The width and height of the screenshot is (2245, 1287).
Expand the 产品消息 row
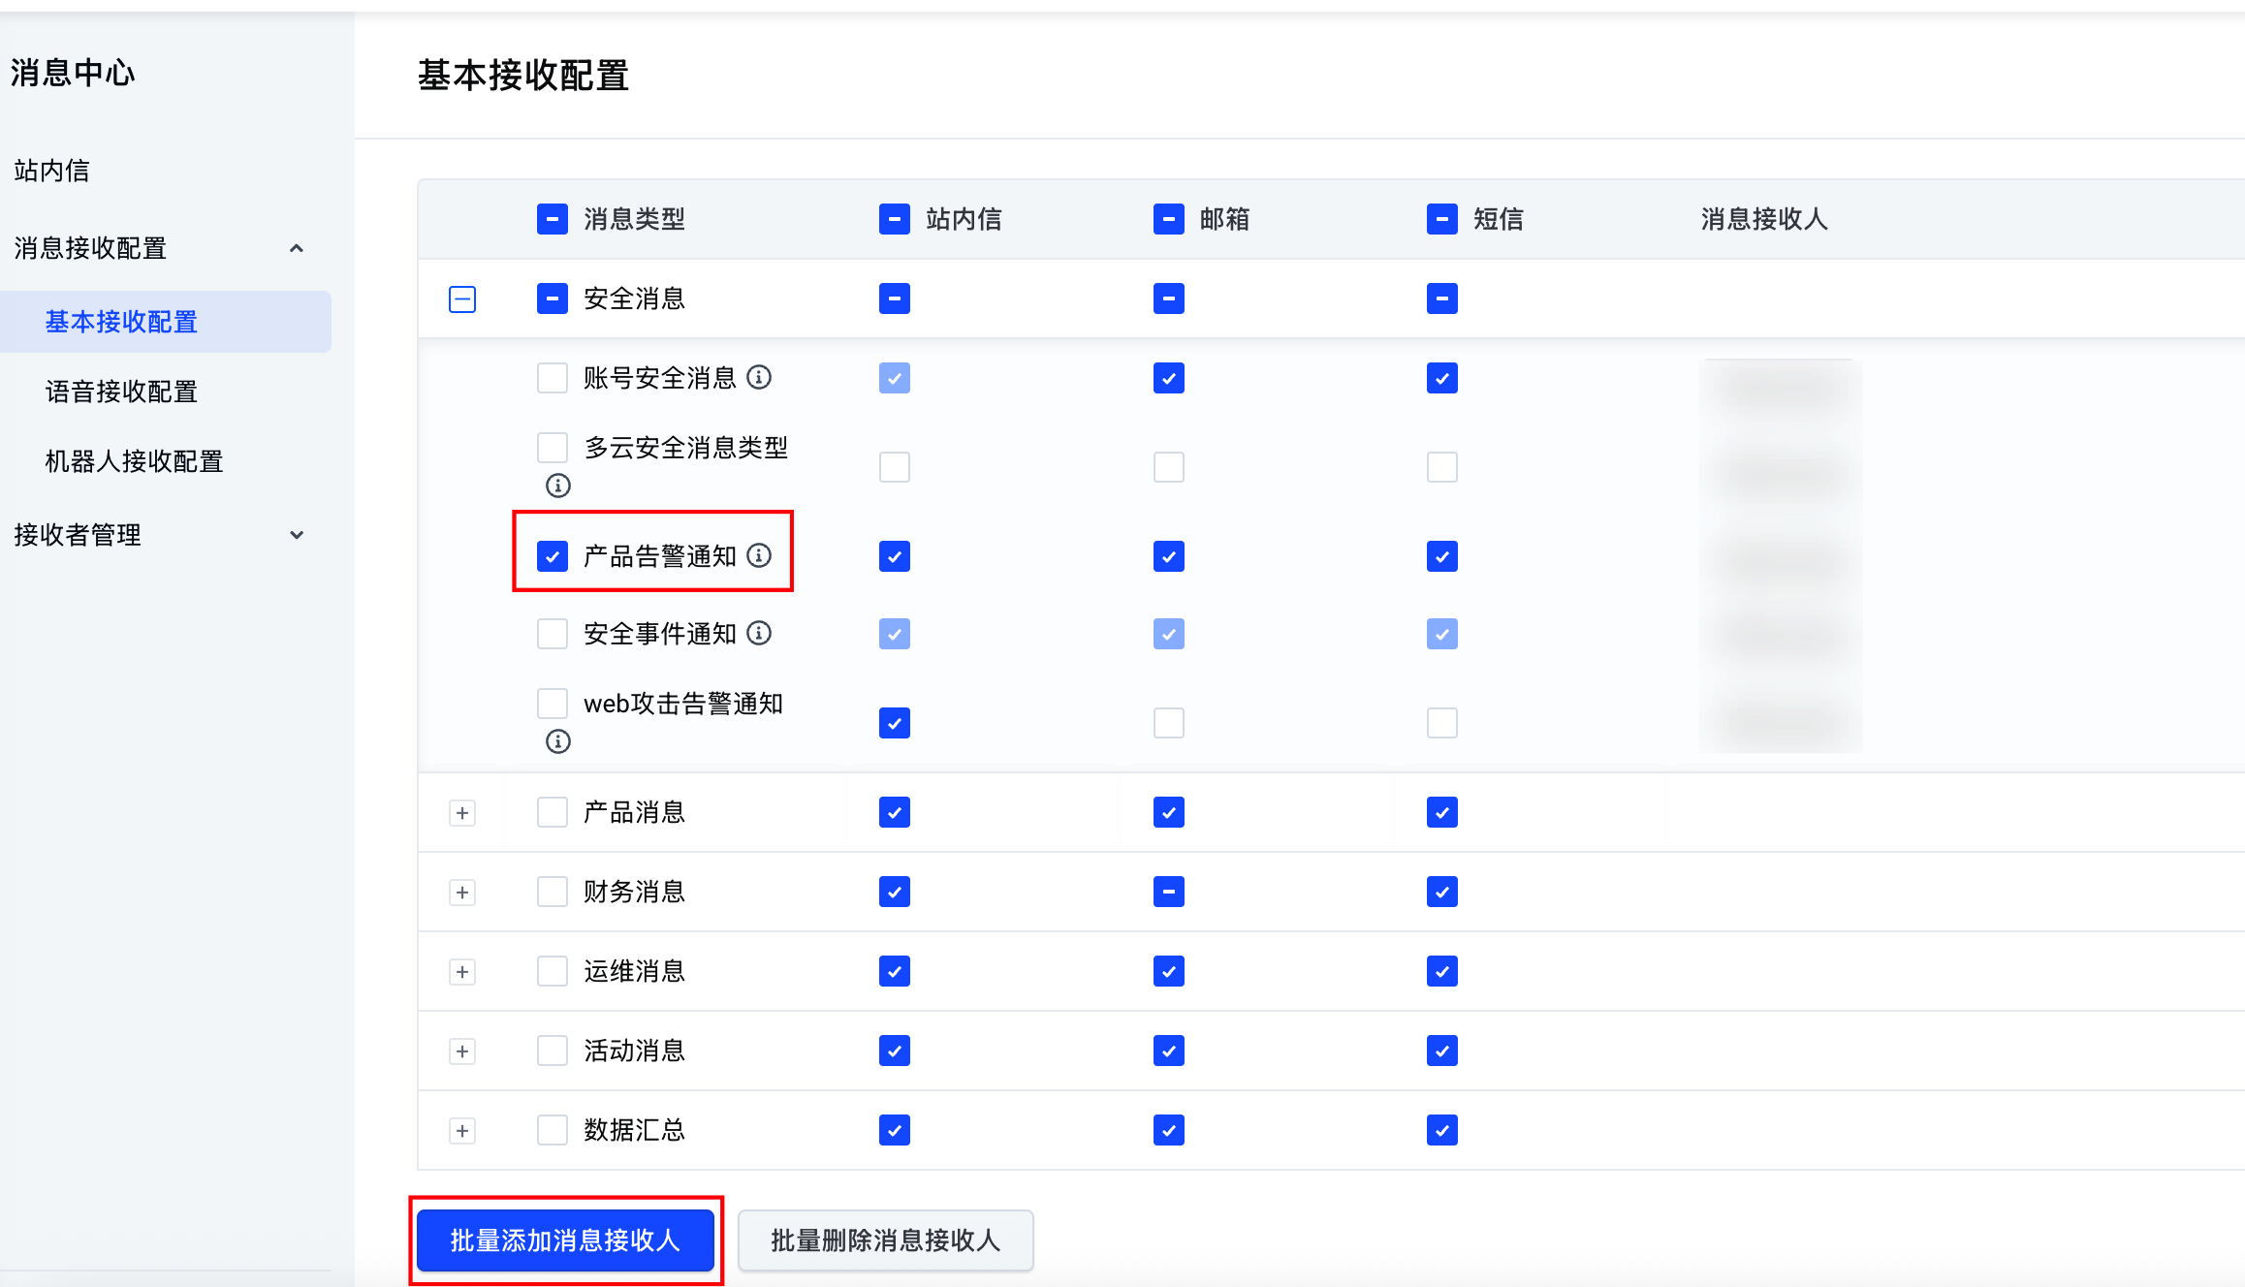coord(462,813)
